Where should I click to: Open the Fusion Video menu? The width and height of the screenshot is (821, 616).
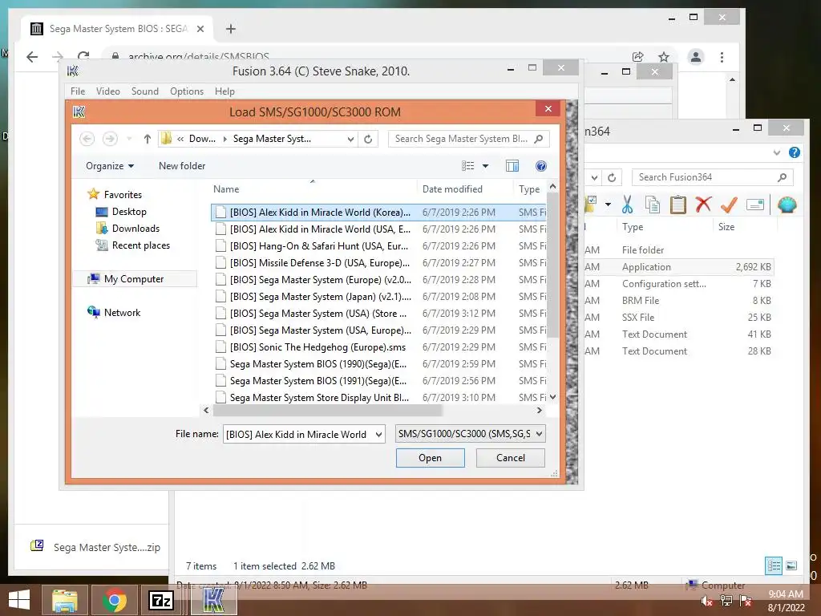(x=108, y=91)
